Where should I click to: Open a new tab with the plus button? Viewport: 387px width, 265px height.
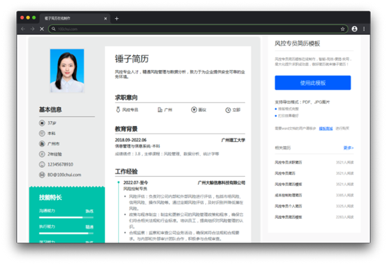(x=117, y=18)
